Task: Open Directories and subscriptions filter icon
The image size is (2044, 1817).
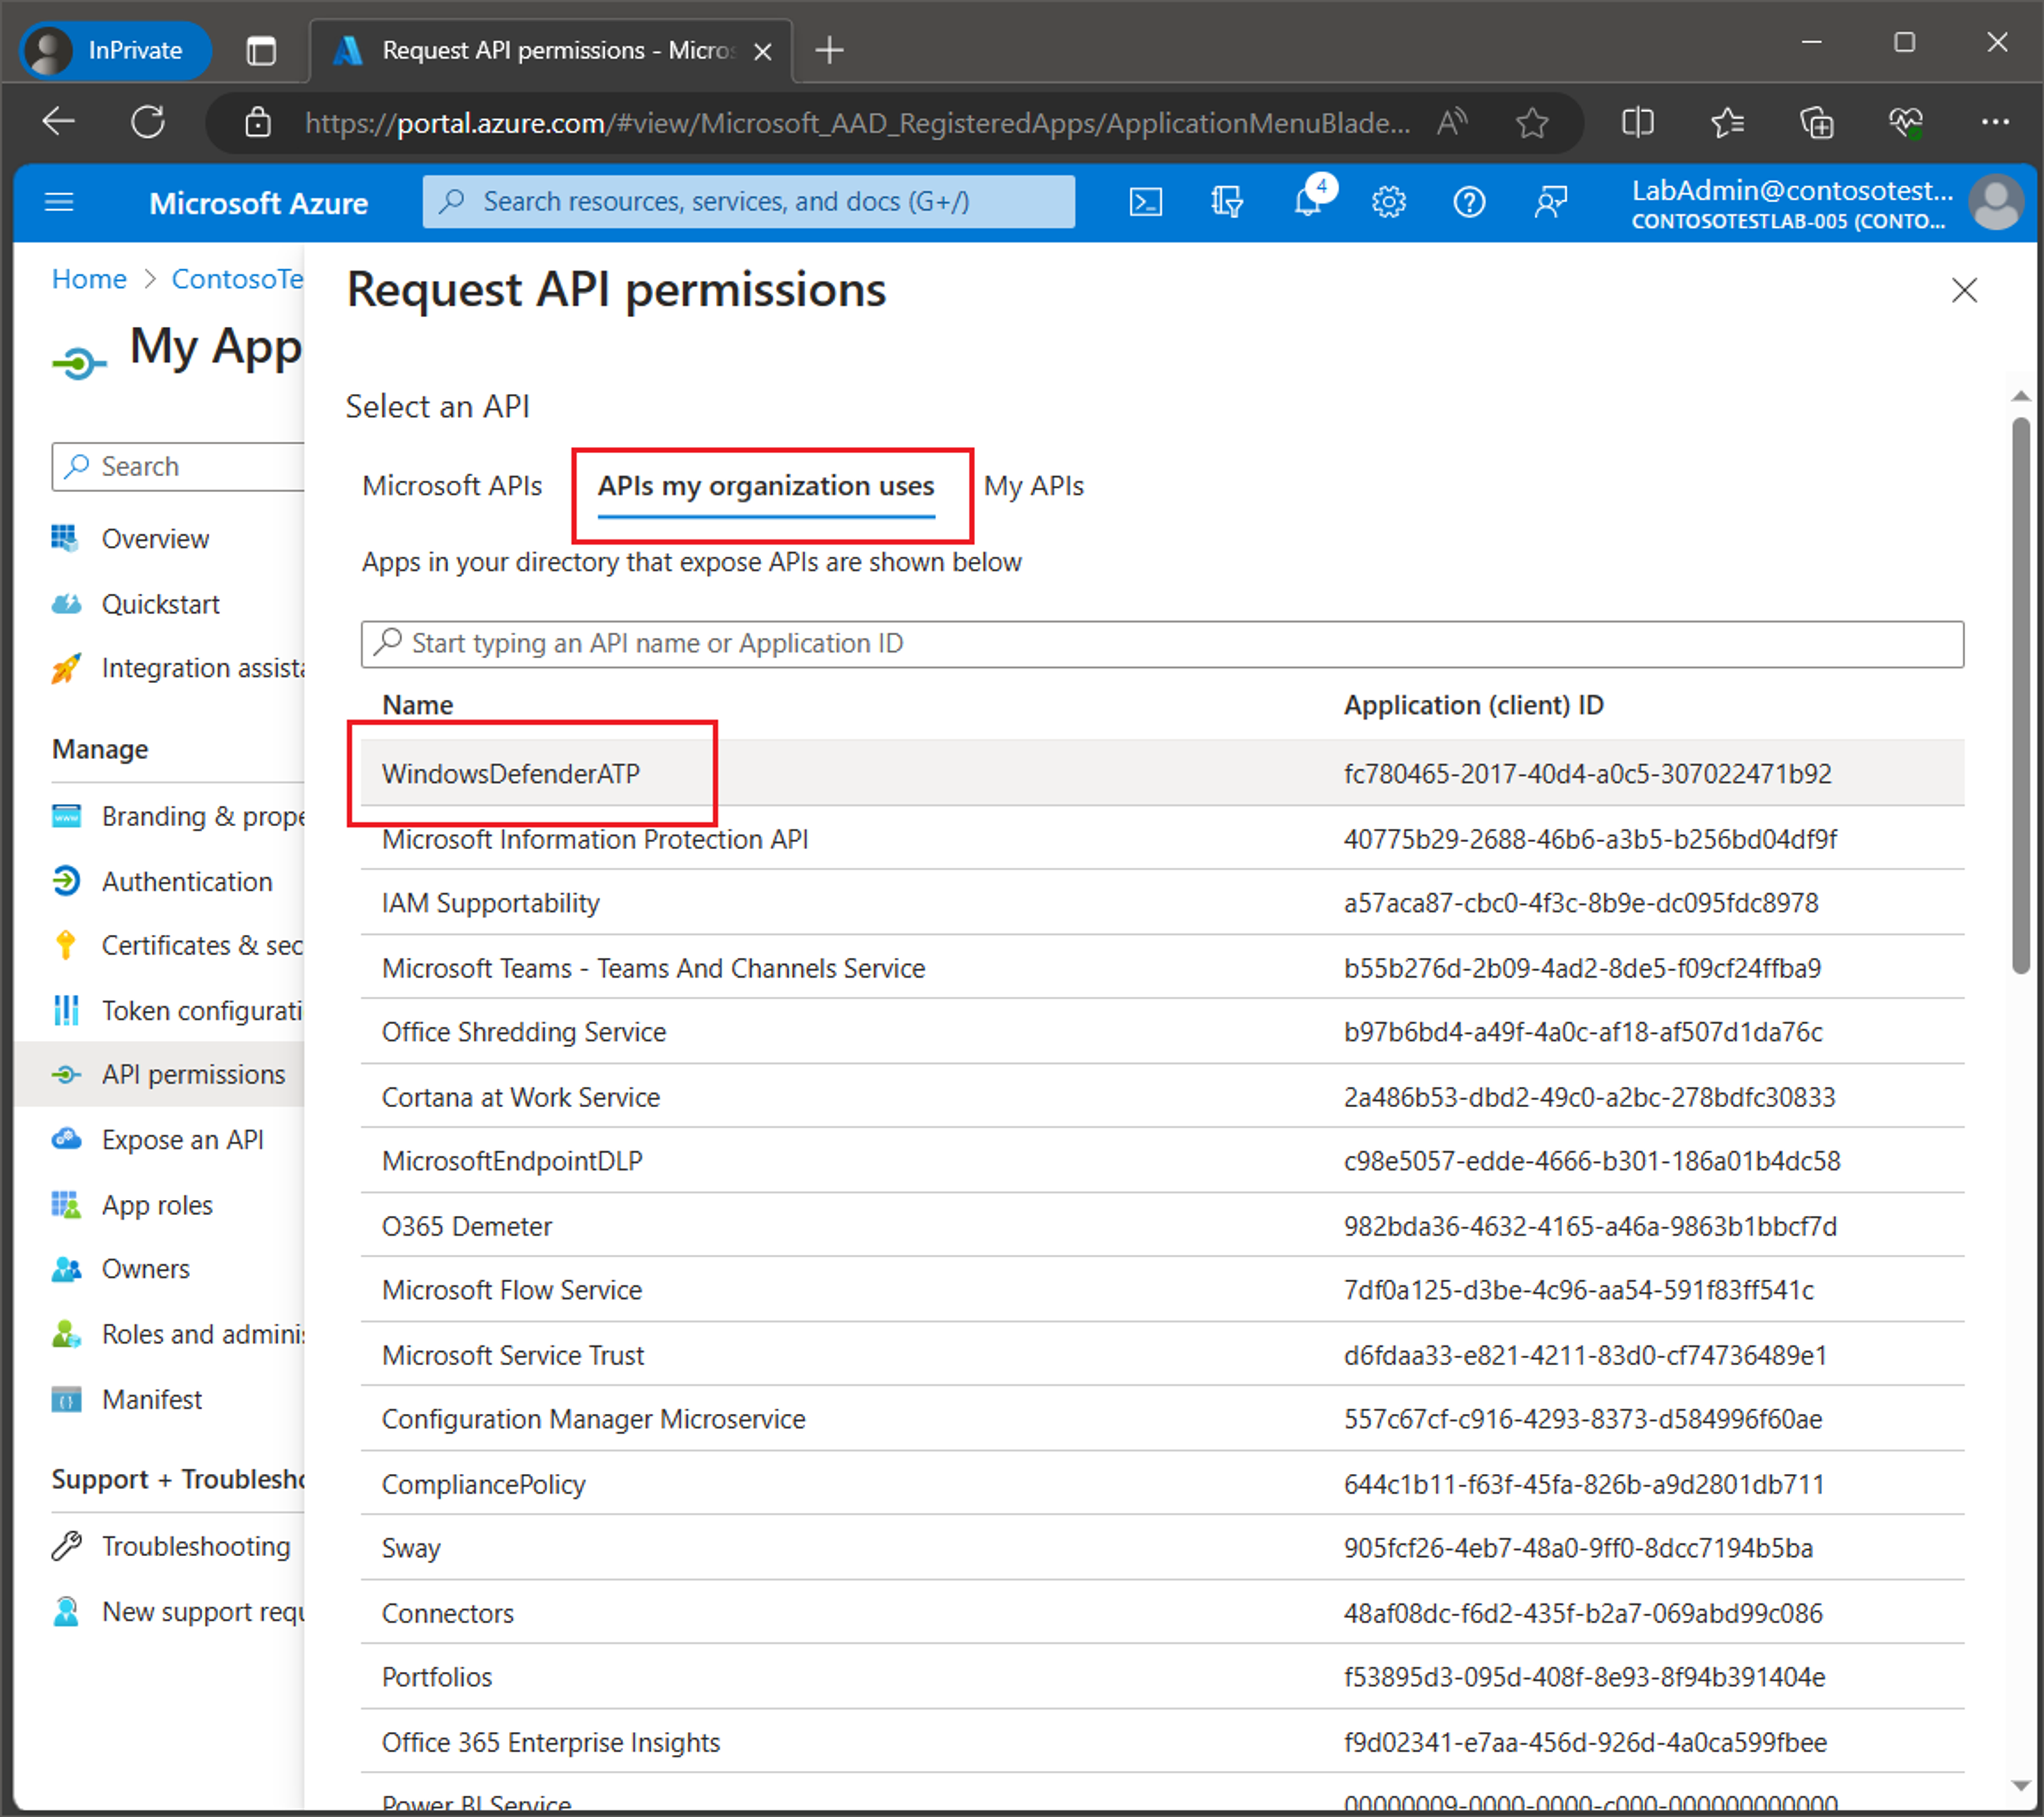Action: point(1227,203)
